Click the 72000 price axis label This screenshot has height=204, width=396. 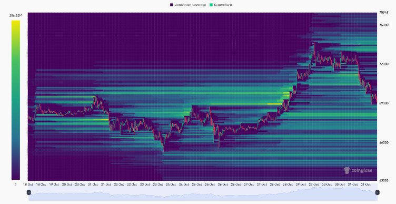(x=383, y=64)
